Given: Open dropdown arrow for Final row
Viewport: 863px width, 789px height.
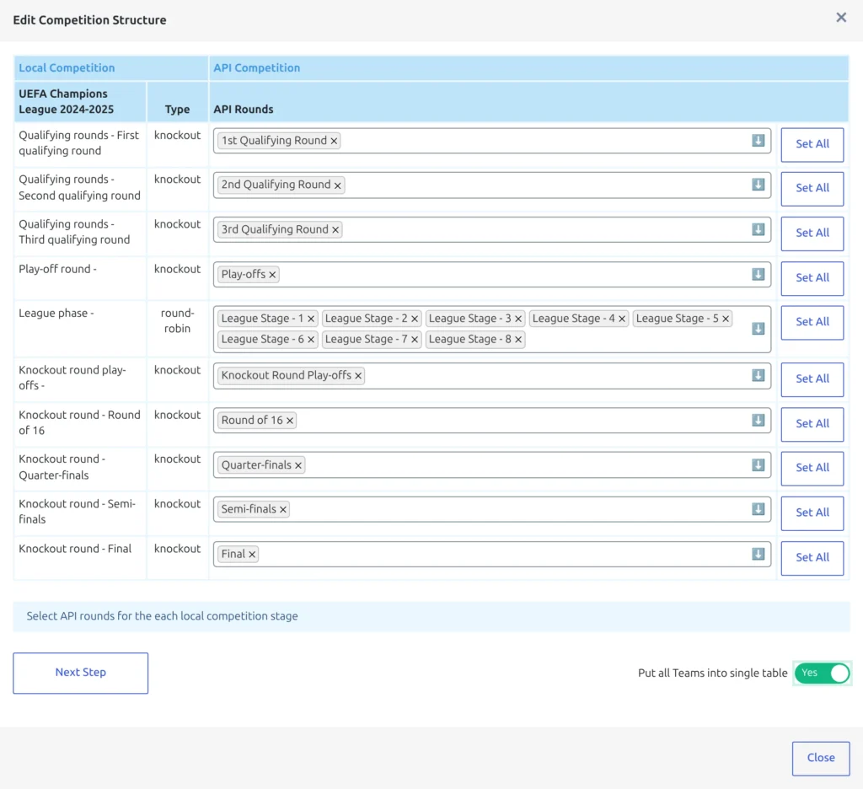Looking at the screenshot, I should (758, 554).
